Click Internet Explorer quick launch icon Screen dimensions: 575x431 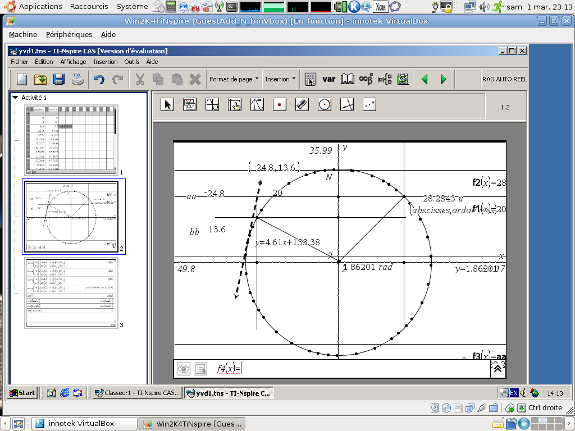tap(65, 393)
